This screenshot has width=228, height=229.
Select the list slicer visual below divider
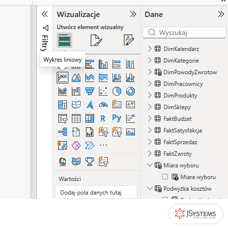103,162
